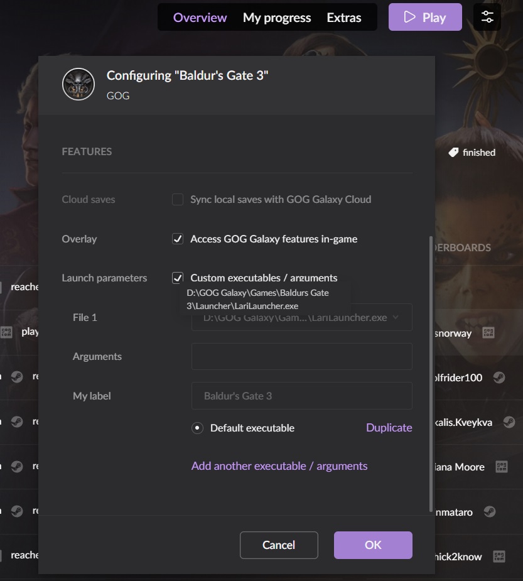Click the finished tag label

pyautogui.click(x=479, y=152)
